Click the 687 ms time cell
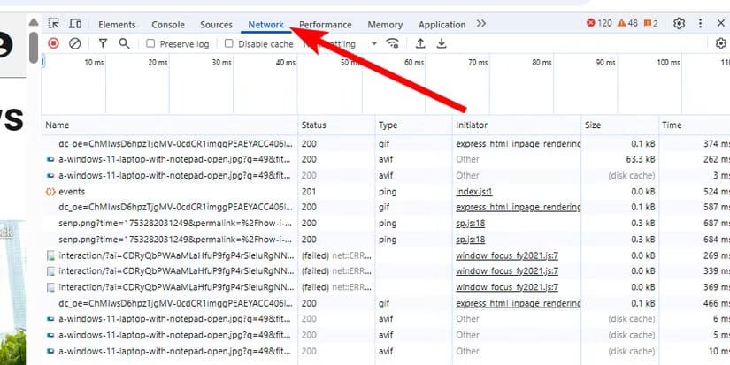 point(717,224)
